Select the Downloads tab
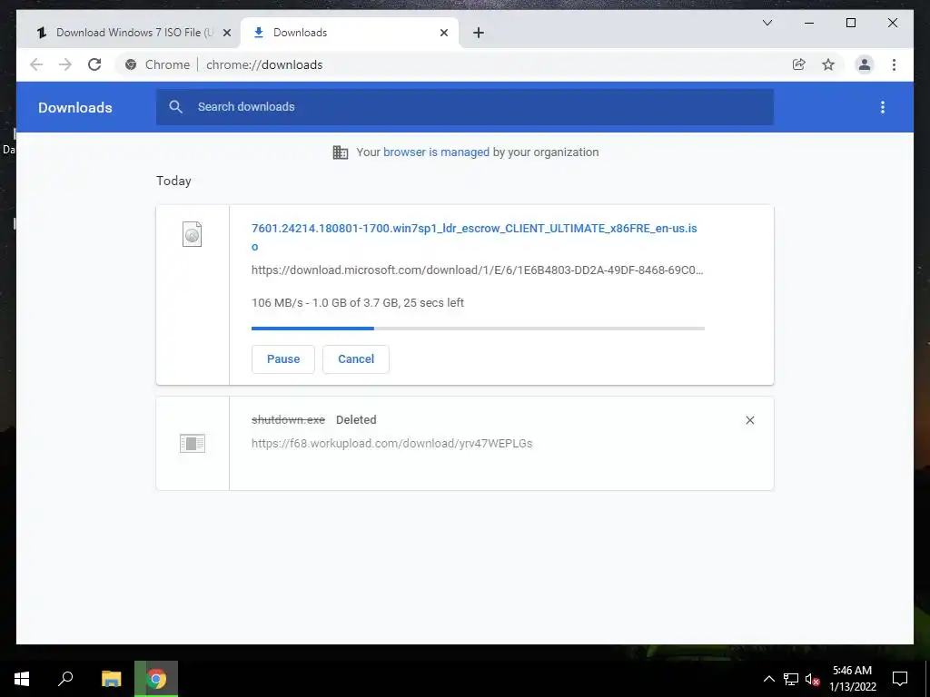 coord(350,33)
